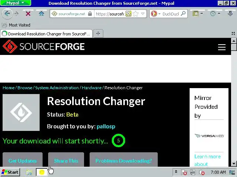
Task: Click the green countdown timer circle
Action: (118, 140)
